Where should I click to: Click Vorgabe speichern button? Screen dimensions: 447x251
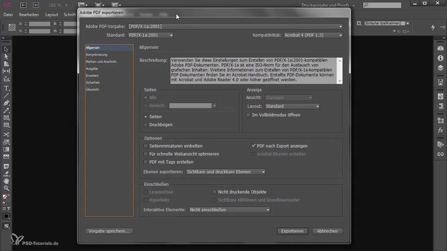(109, 231)
